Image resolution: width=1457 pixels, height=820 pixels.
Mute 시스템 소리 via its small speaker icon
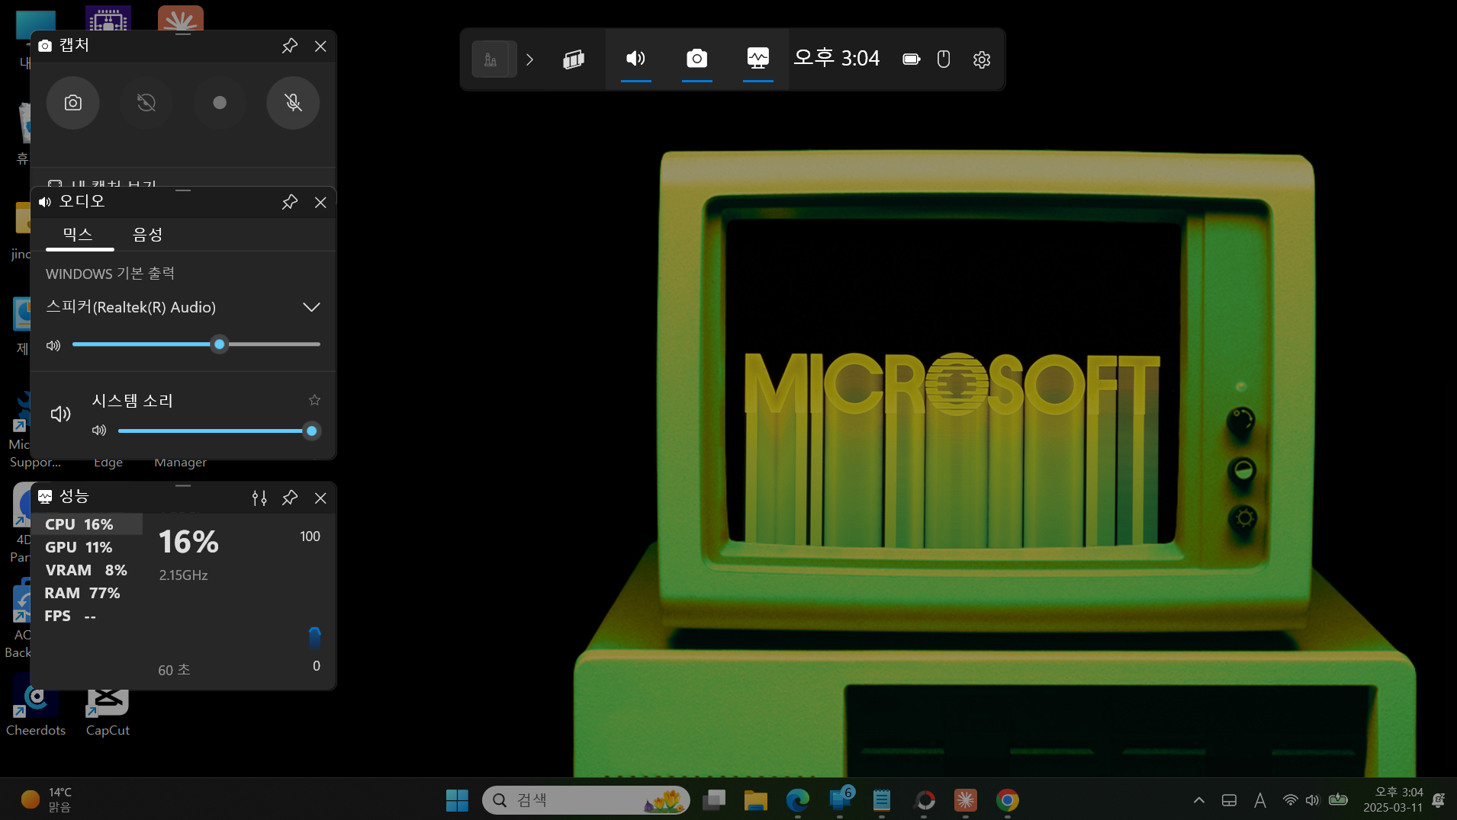click(99, 431)
